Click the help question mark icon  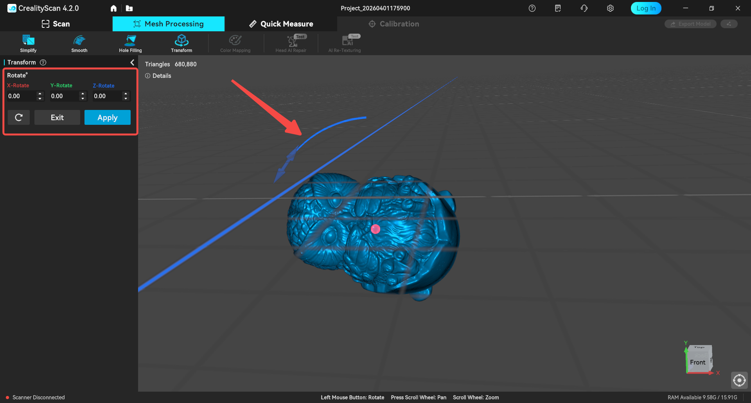click(532, 8)
